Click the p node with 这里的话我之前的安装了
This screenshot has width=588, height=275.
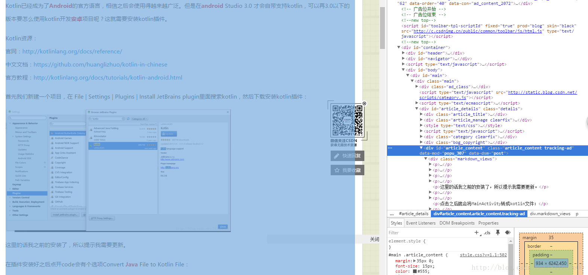click(x=490, y=187)
